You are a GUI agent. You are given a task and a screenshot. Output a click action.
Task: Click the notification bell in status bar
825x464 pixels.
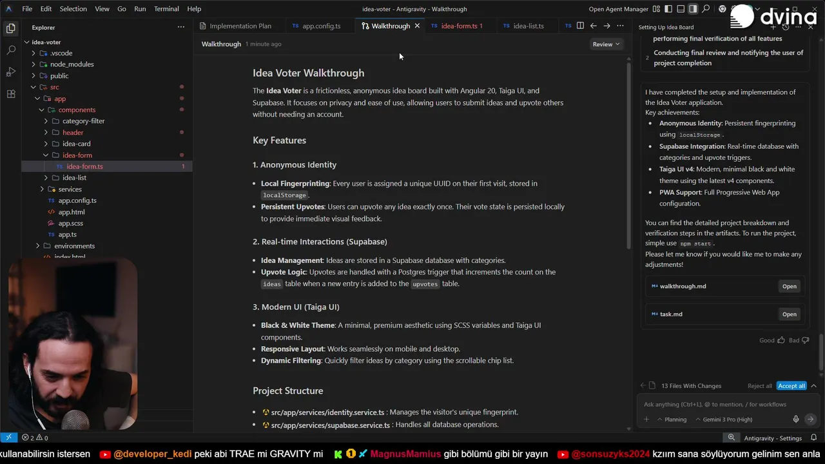(x=815, y=438)
